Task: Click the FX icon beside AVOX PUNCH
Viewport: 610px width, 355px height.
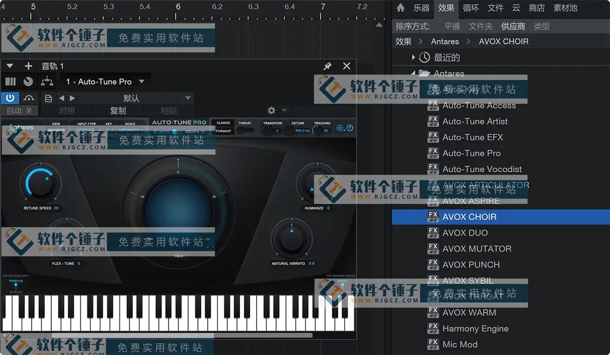Action: pos(433,264)
